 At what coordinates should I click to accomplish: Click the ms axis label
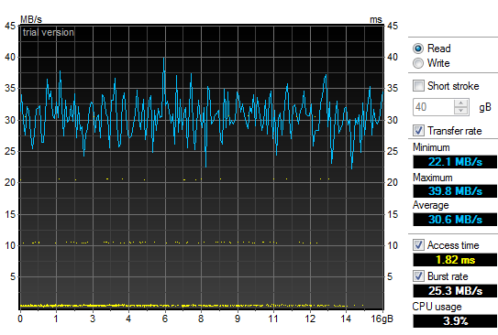376,19
